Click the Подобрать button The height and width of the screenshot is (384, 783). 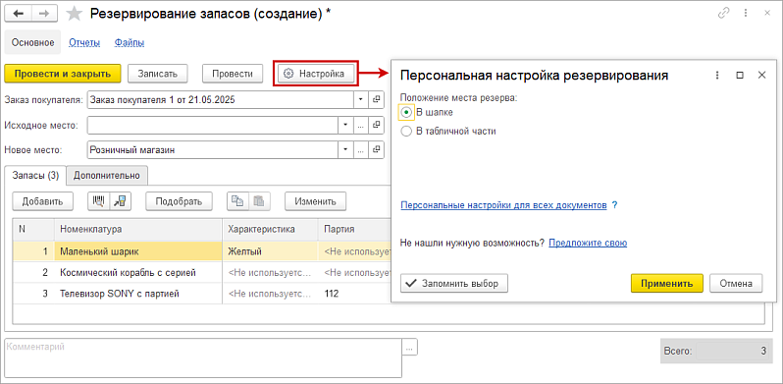point(179,201)
